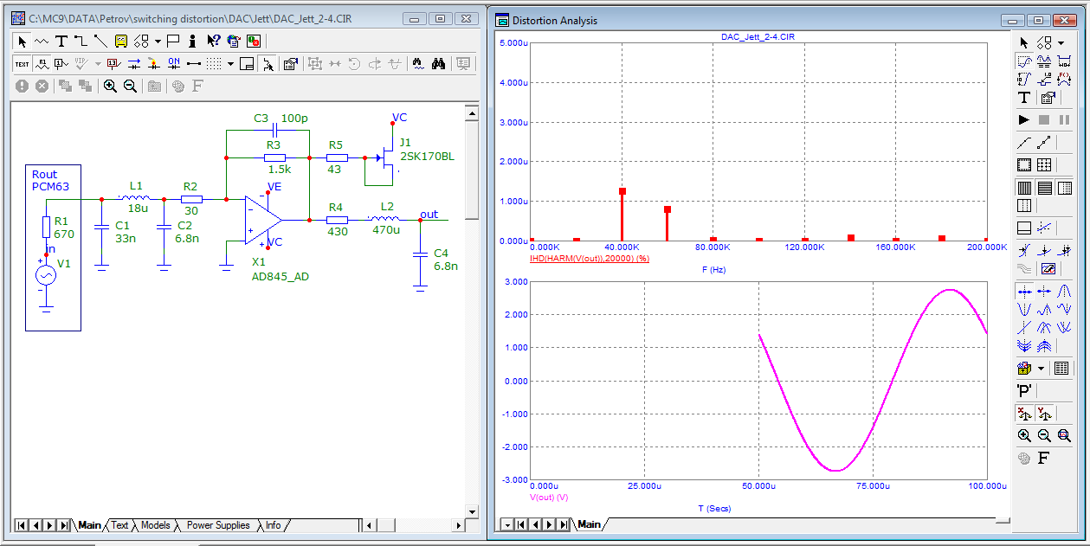
Task: Click the yellow bus tool icon
Action: pos(121,41)
